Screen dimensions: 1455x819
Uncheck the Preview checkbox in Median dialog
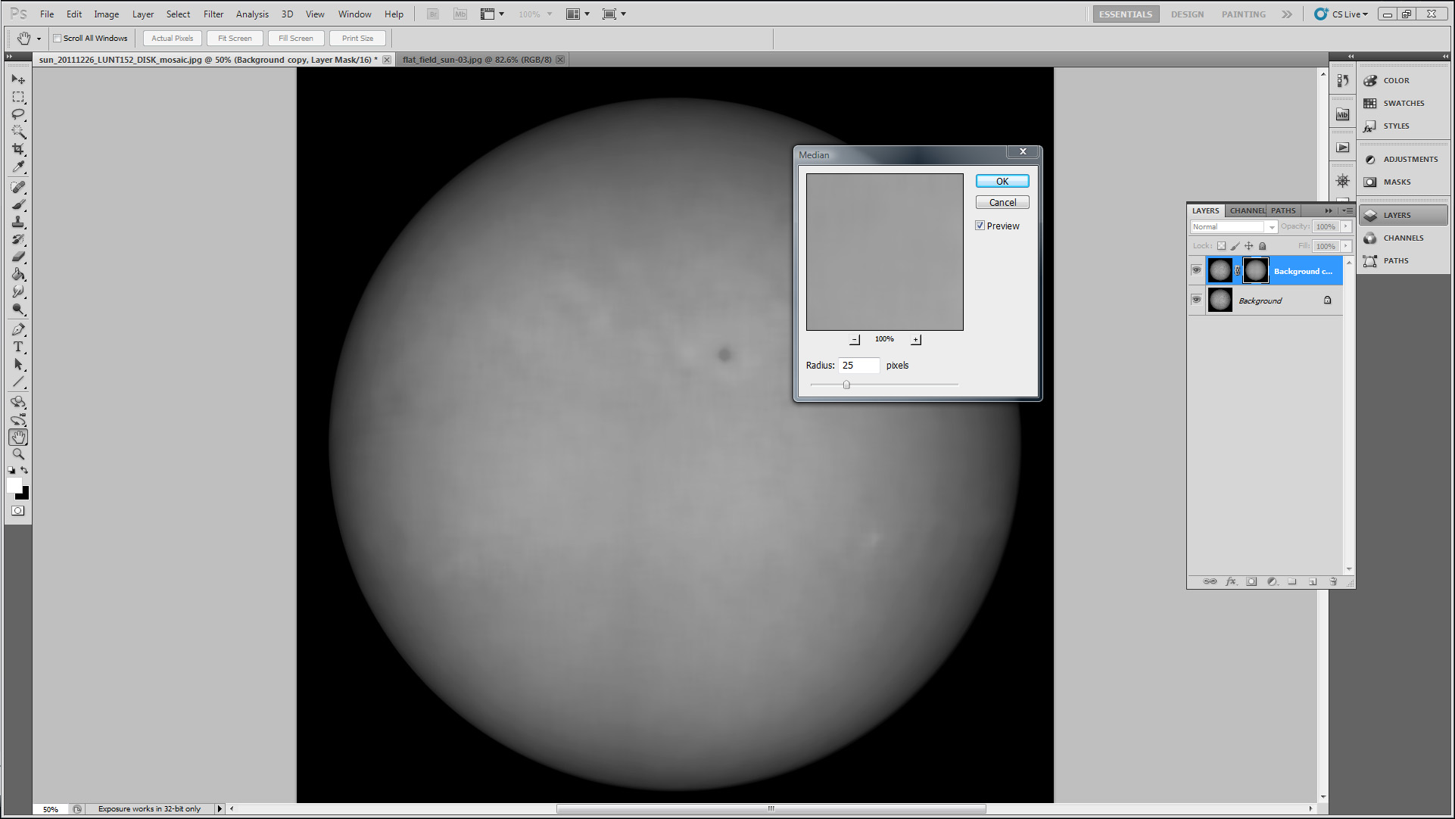[980, 226]
